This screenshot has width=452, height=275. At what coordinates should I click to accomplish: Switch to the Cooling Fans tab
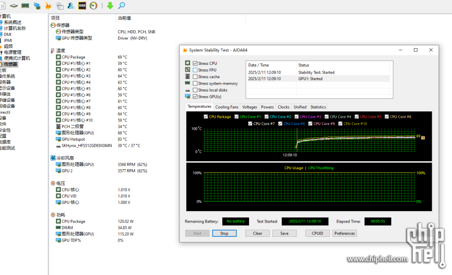(x=227, y=107)
